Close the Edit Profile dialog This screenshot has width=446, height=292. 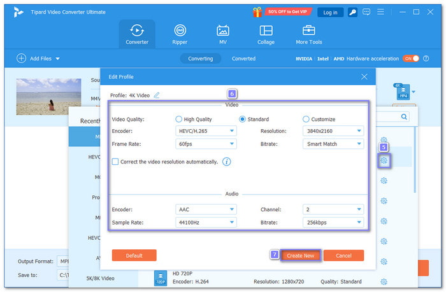point(364,77)
